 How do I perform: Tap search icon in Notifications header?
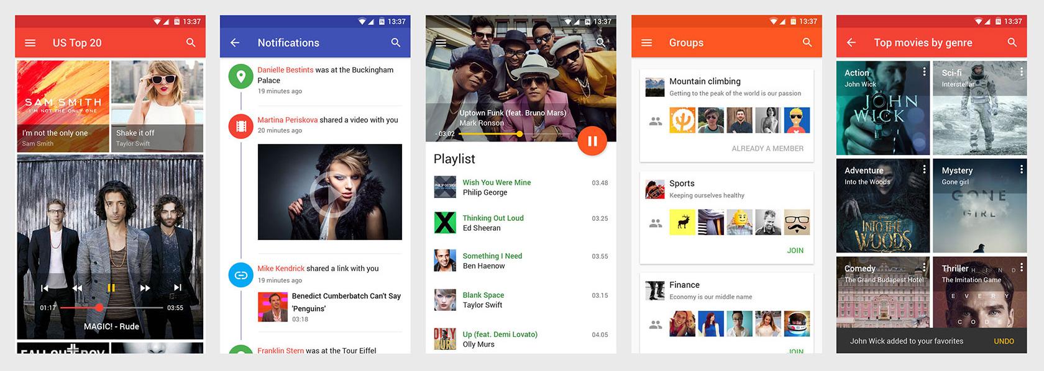coord(396,43)
